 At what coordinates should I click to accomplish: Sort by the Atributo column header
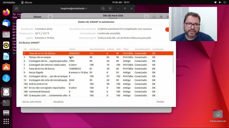click(34, 49)
